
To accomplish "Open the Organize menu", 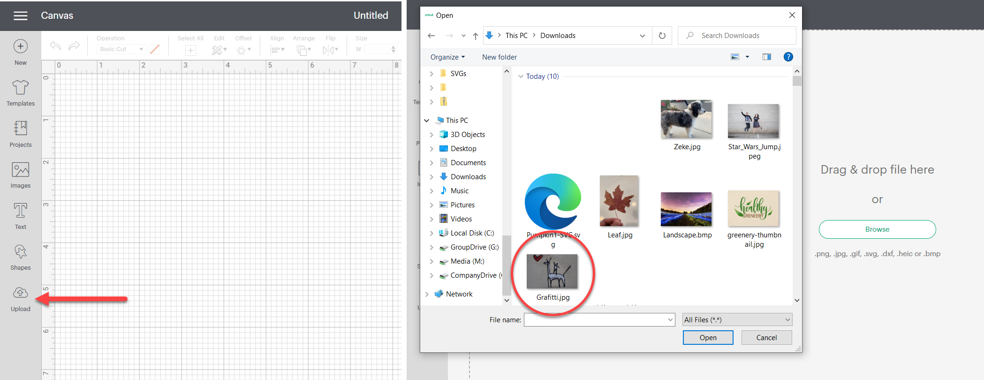I will point(447,57).
